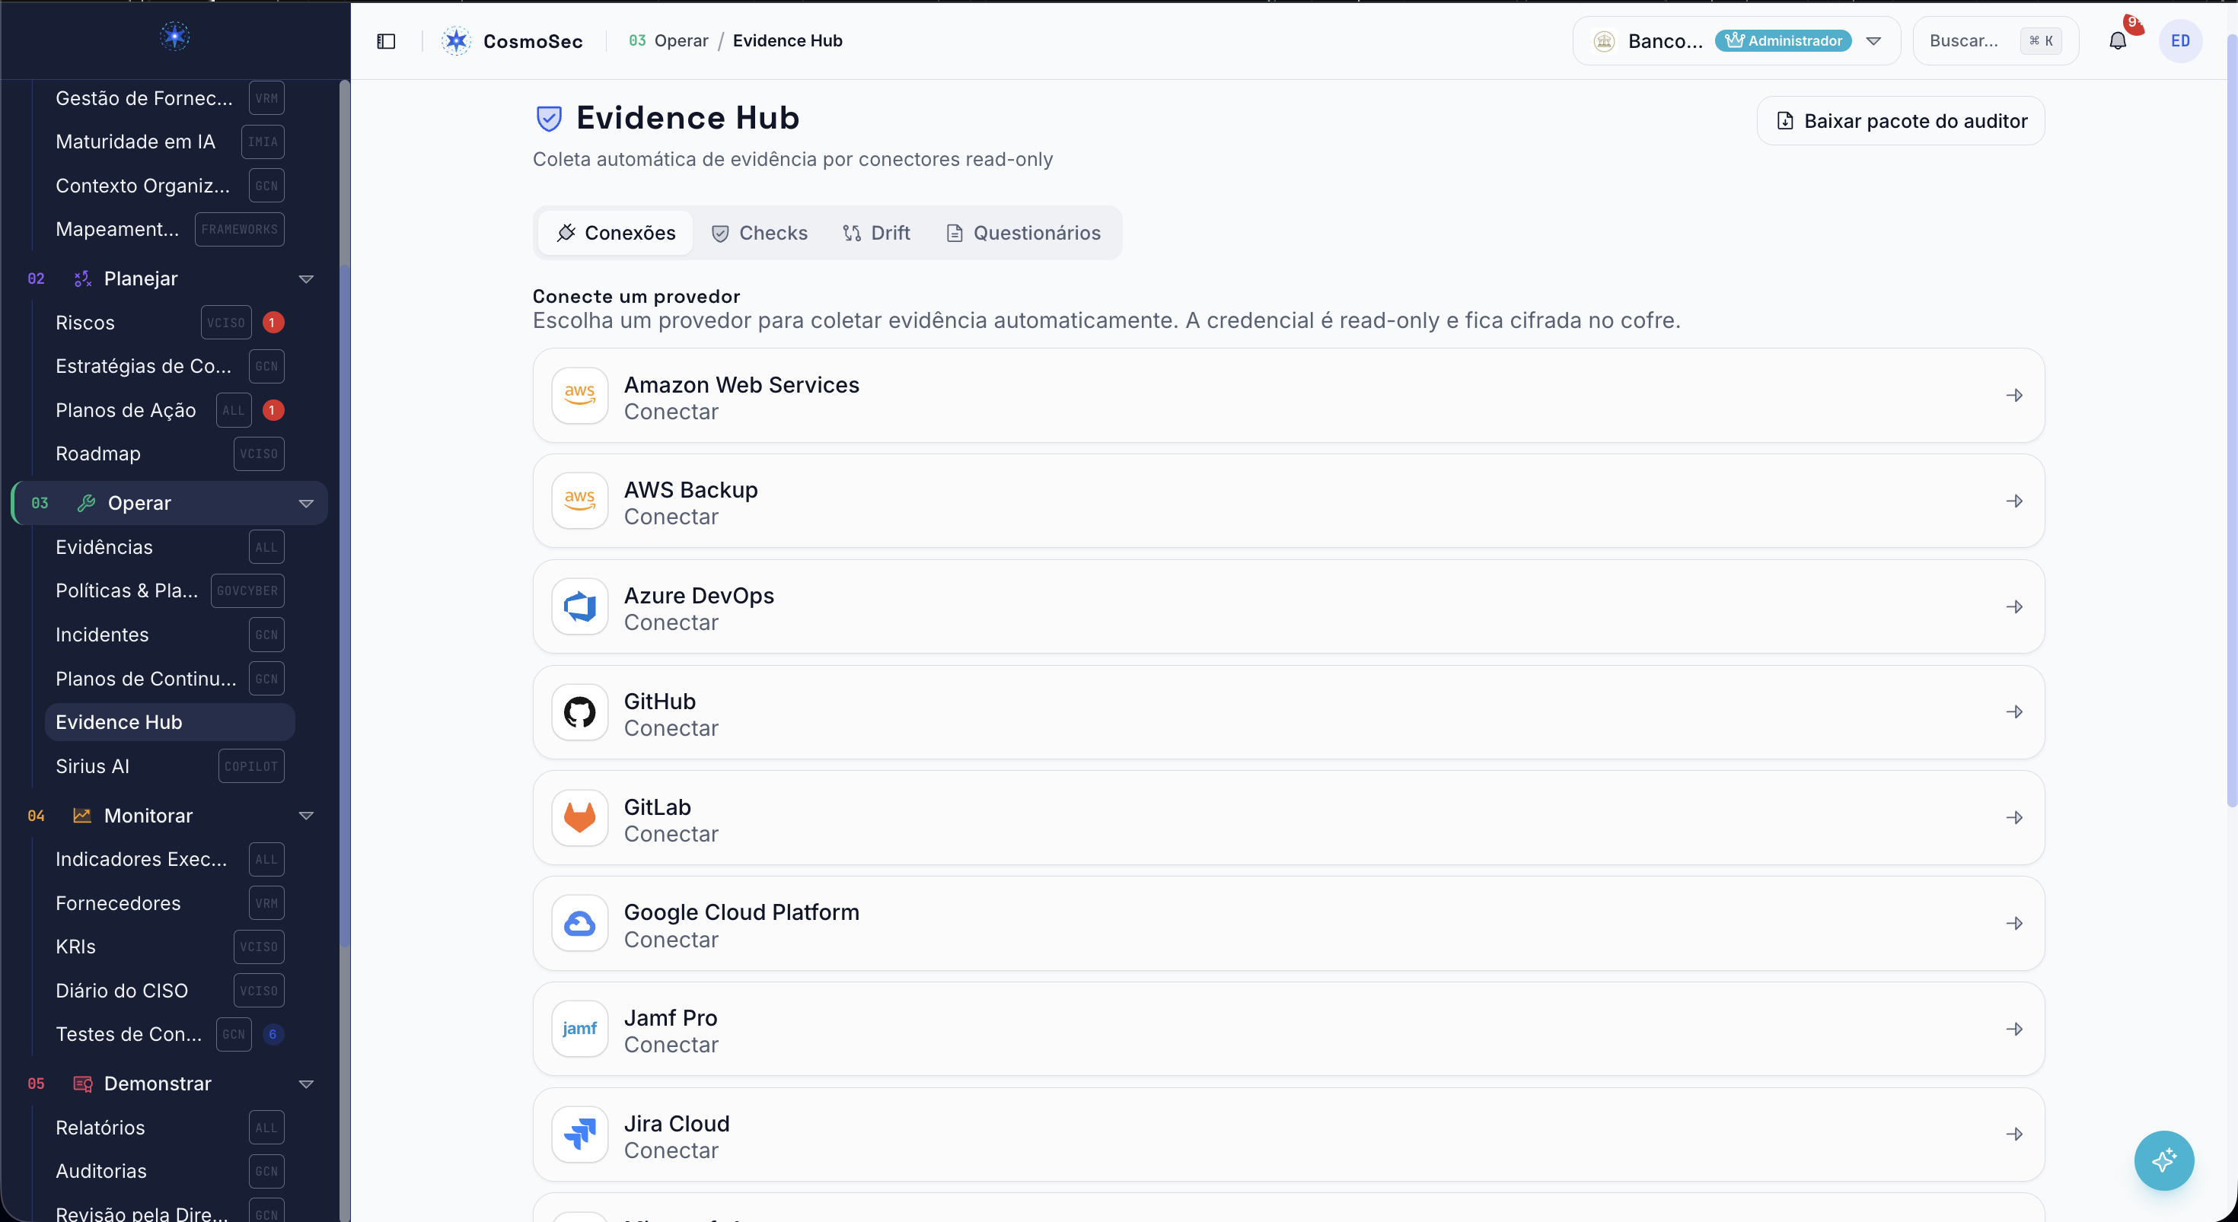This screenshot has width=2238, height=1222.
Task: Switch to the Checks tab
Action: tap(760, 233)
